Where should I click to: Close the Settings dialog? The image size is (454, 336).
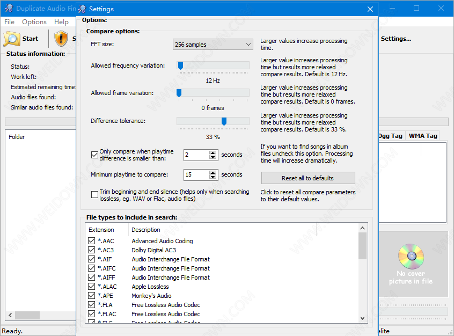370,9
